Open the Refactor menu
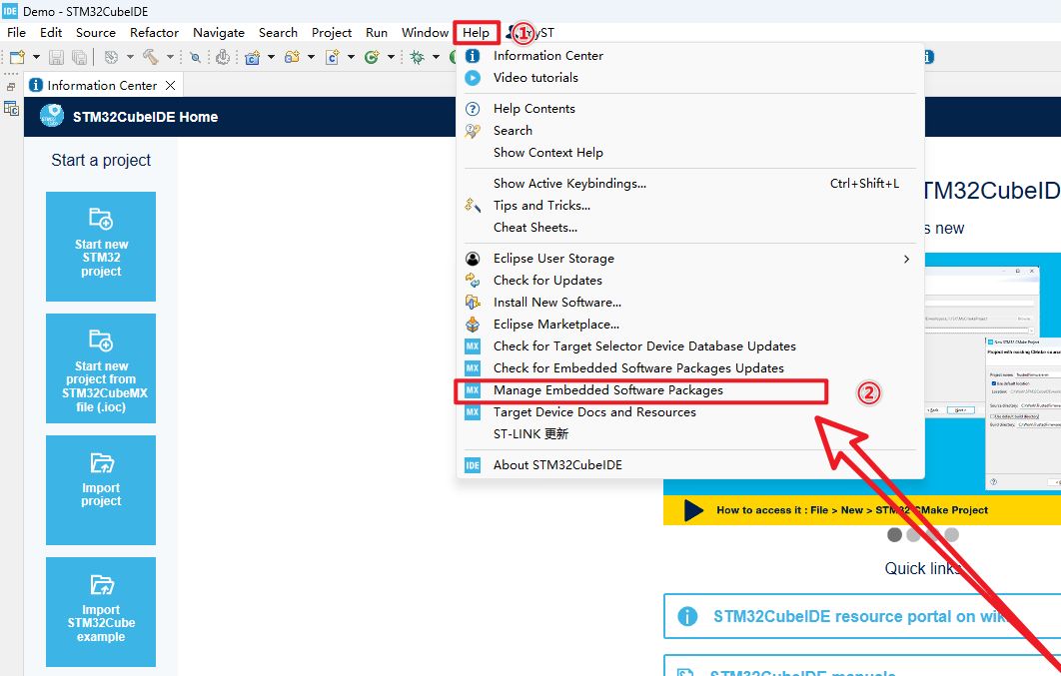The height and width of the screenshot is (676, 1061). [x=154, y=32]
